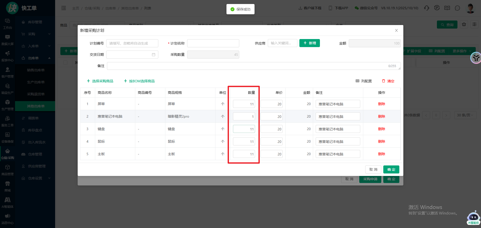Click the green 确定 button in dialog

pos(391,169)
